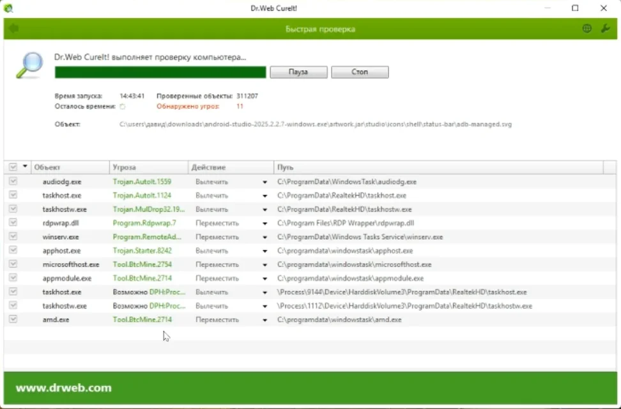Image resolution: width=621 pixels, height=409 pixels.
Task: Open dropdown arrow beside select-all checkbox
Action: [25, 167]
